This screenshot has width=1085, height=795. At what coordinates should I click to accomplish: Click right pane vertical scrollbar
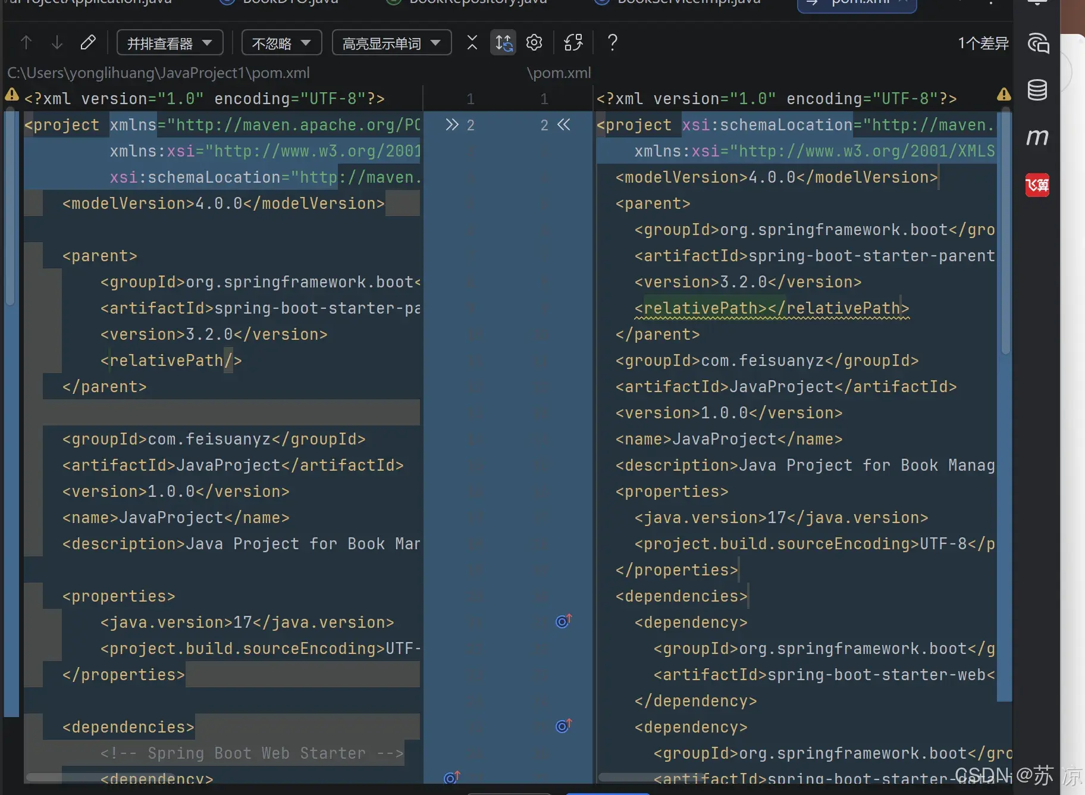(1005, 232)
